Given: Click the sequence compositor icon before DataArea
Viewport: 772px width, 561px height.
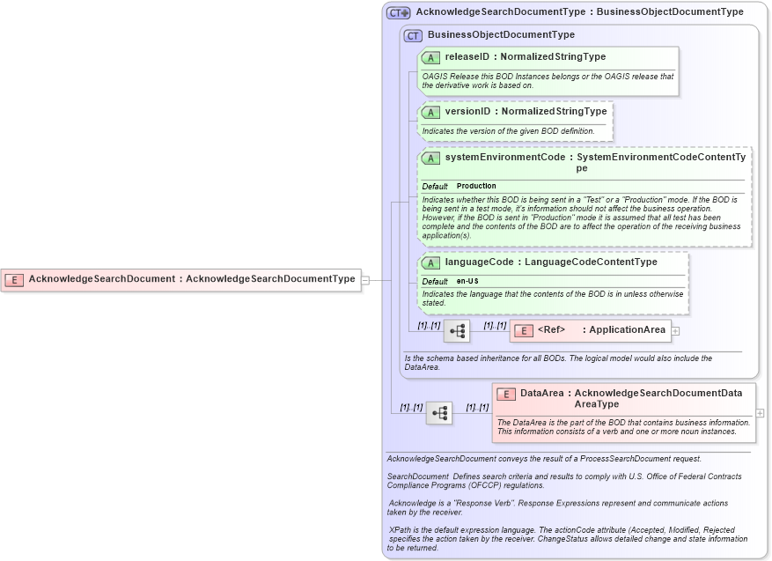Looking at the screenshot, I should (x=438, y=412).
